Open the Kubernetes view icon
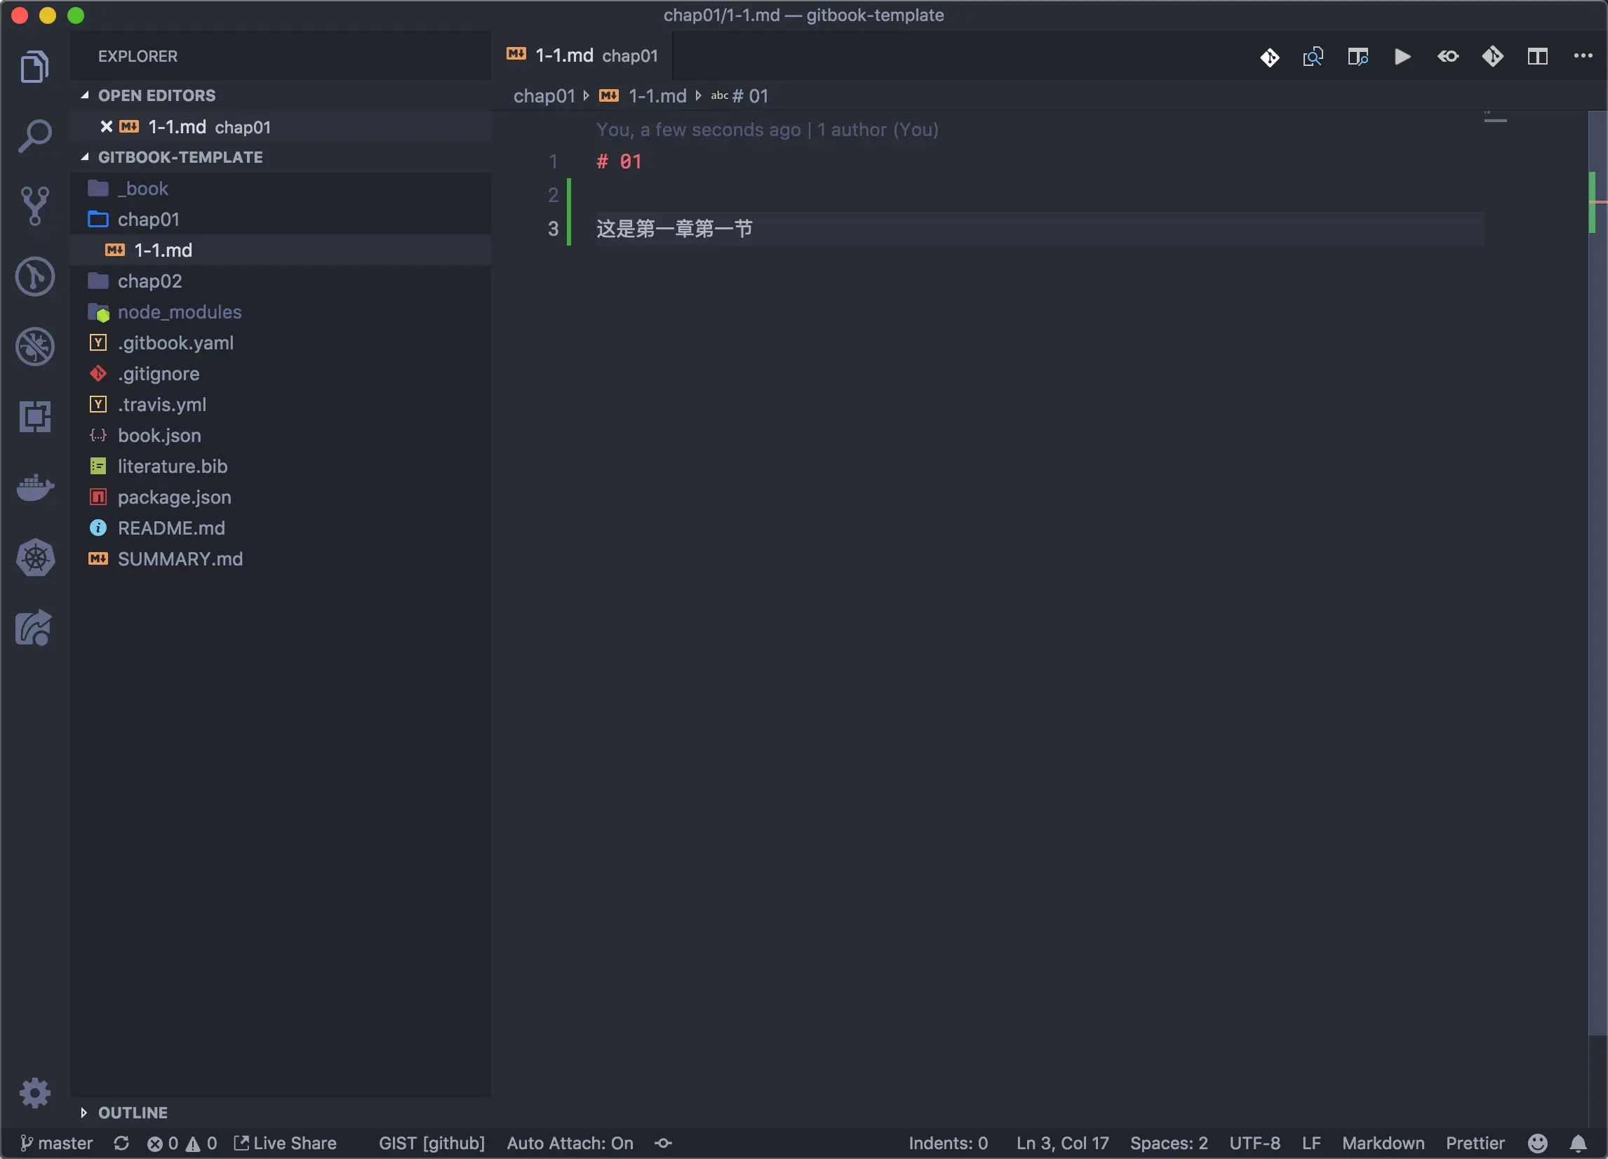 [35, 558]
